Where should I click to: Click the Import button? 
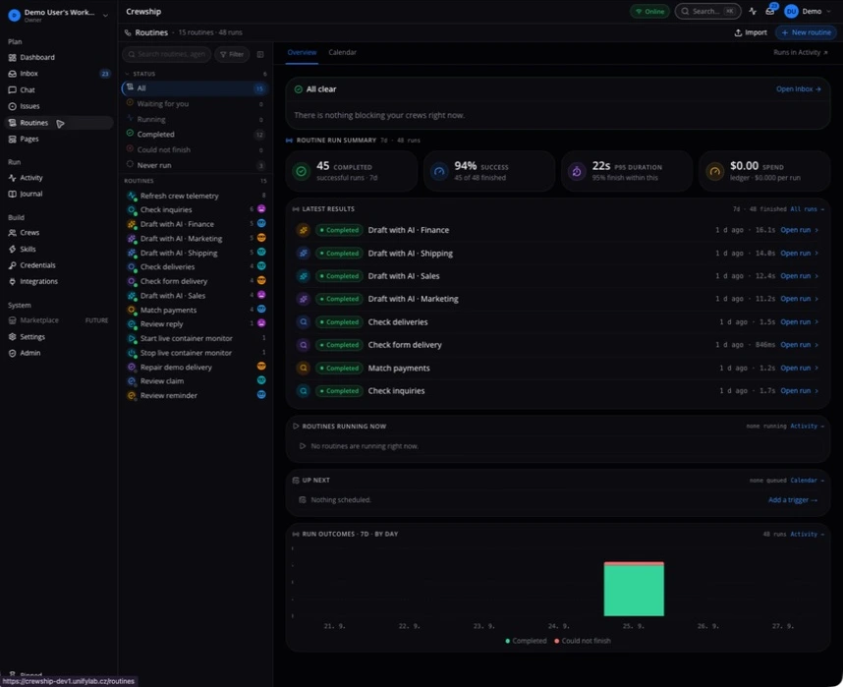[x=751, y=32]
